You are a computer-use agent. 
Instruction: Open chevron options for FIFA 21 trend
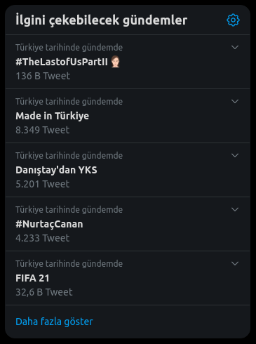tap(235, 263)
